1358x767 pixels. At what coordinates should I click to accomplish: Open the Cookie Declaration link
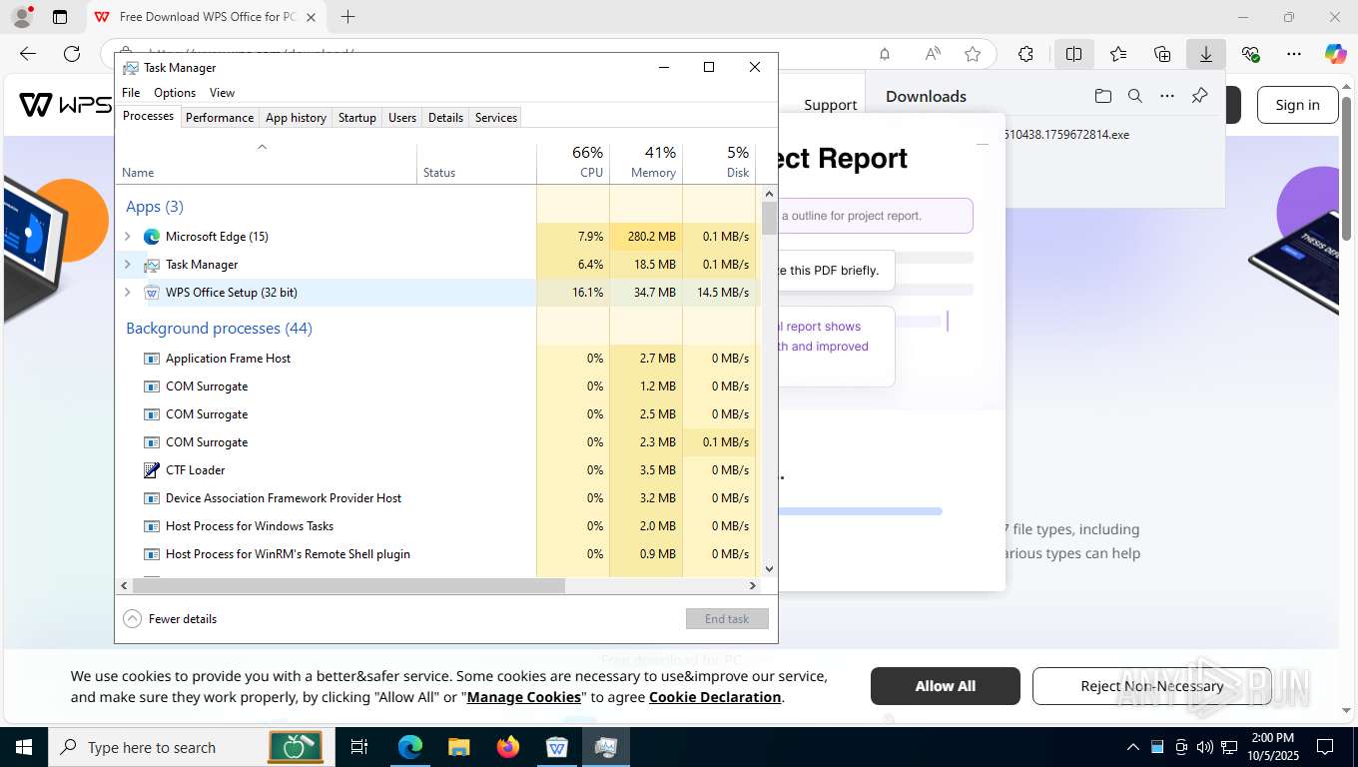click(x=715, y=697)
